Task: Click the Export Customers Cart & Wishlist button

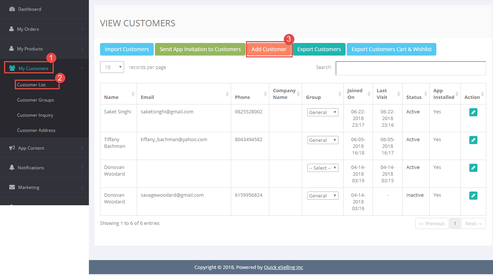Action: point(392,49)
